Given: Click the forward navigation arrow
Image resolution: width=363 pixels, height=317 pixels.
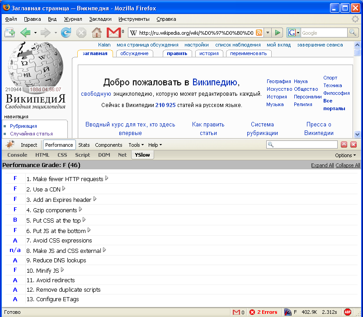Looking at the screenshot, I should pos(46,33).
